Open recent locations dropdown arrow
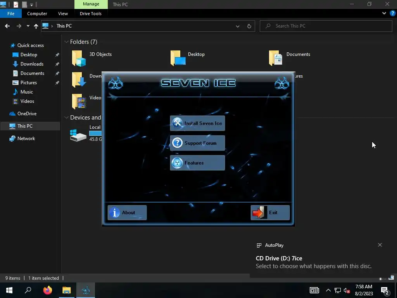The width and height of the screenshot is (397, 298). 28,26
